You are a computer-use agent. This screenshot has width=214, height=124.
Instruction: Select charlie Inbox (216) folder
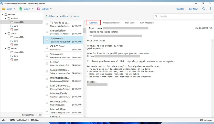19,37
